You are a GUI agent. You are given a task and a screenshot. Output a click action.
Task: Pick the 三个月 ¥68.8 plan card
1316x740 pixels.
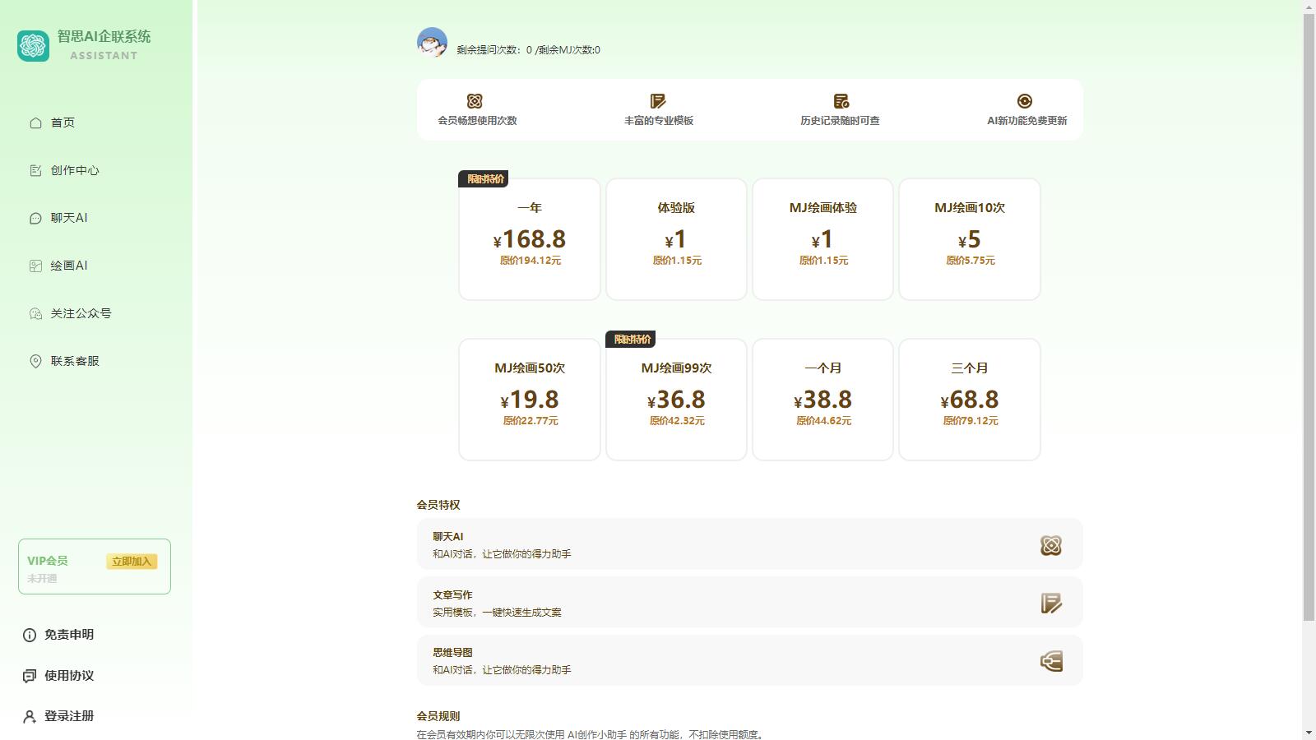point(969,400)
